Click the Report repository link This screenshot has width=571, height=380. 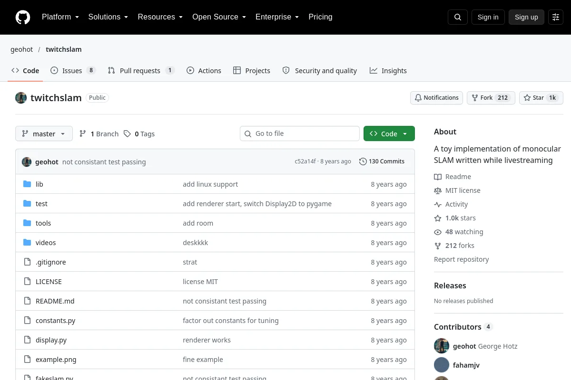tap(461, 259)
